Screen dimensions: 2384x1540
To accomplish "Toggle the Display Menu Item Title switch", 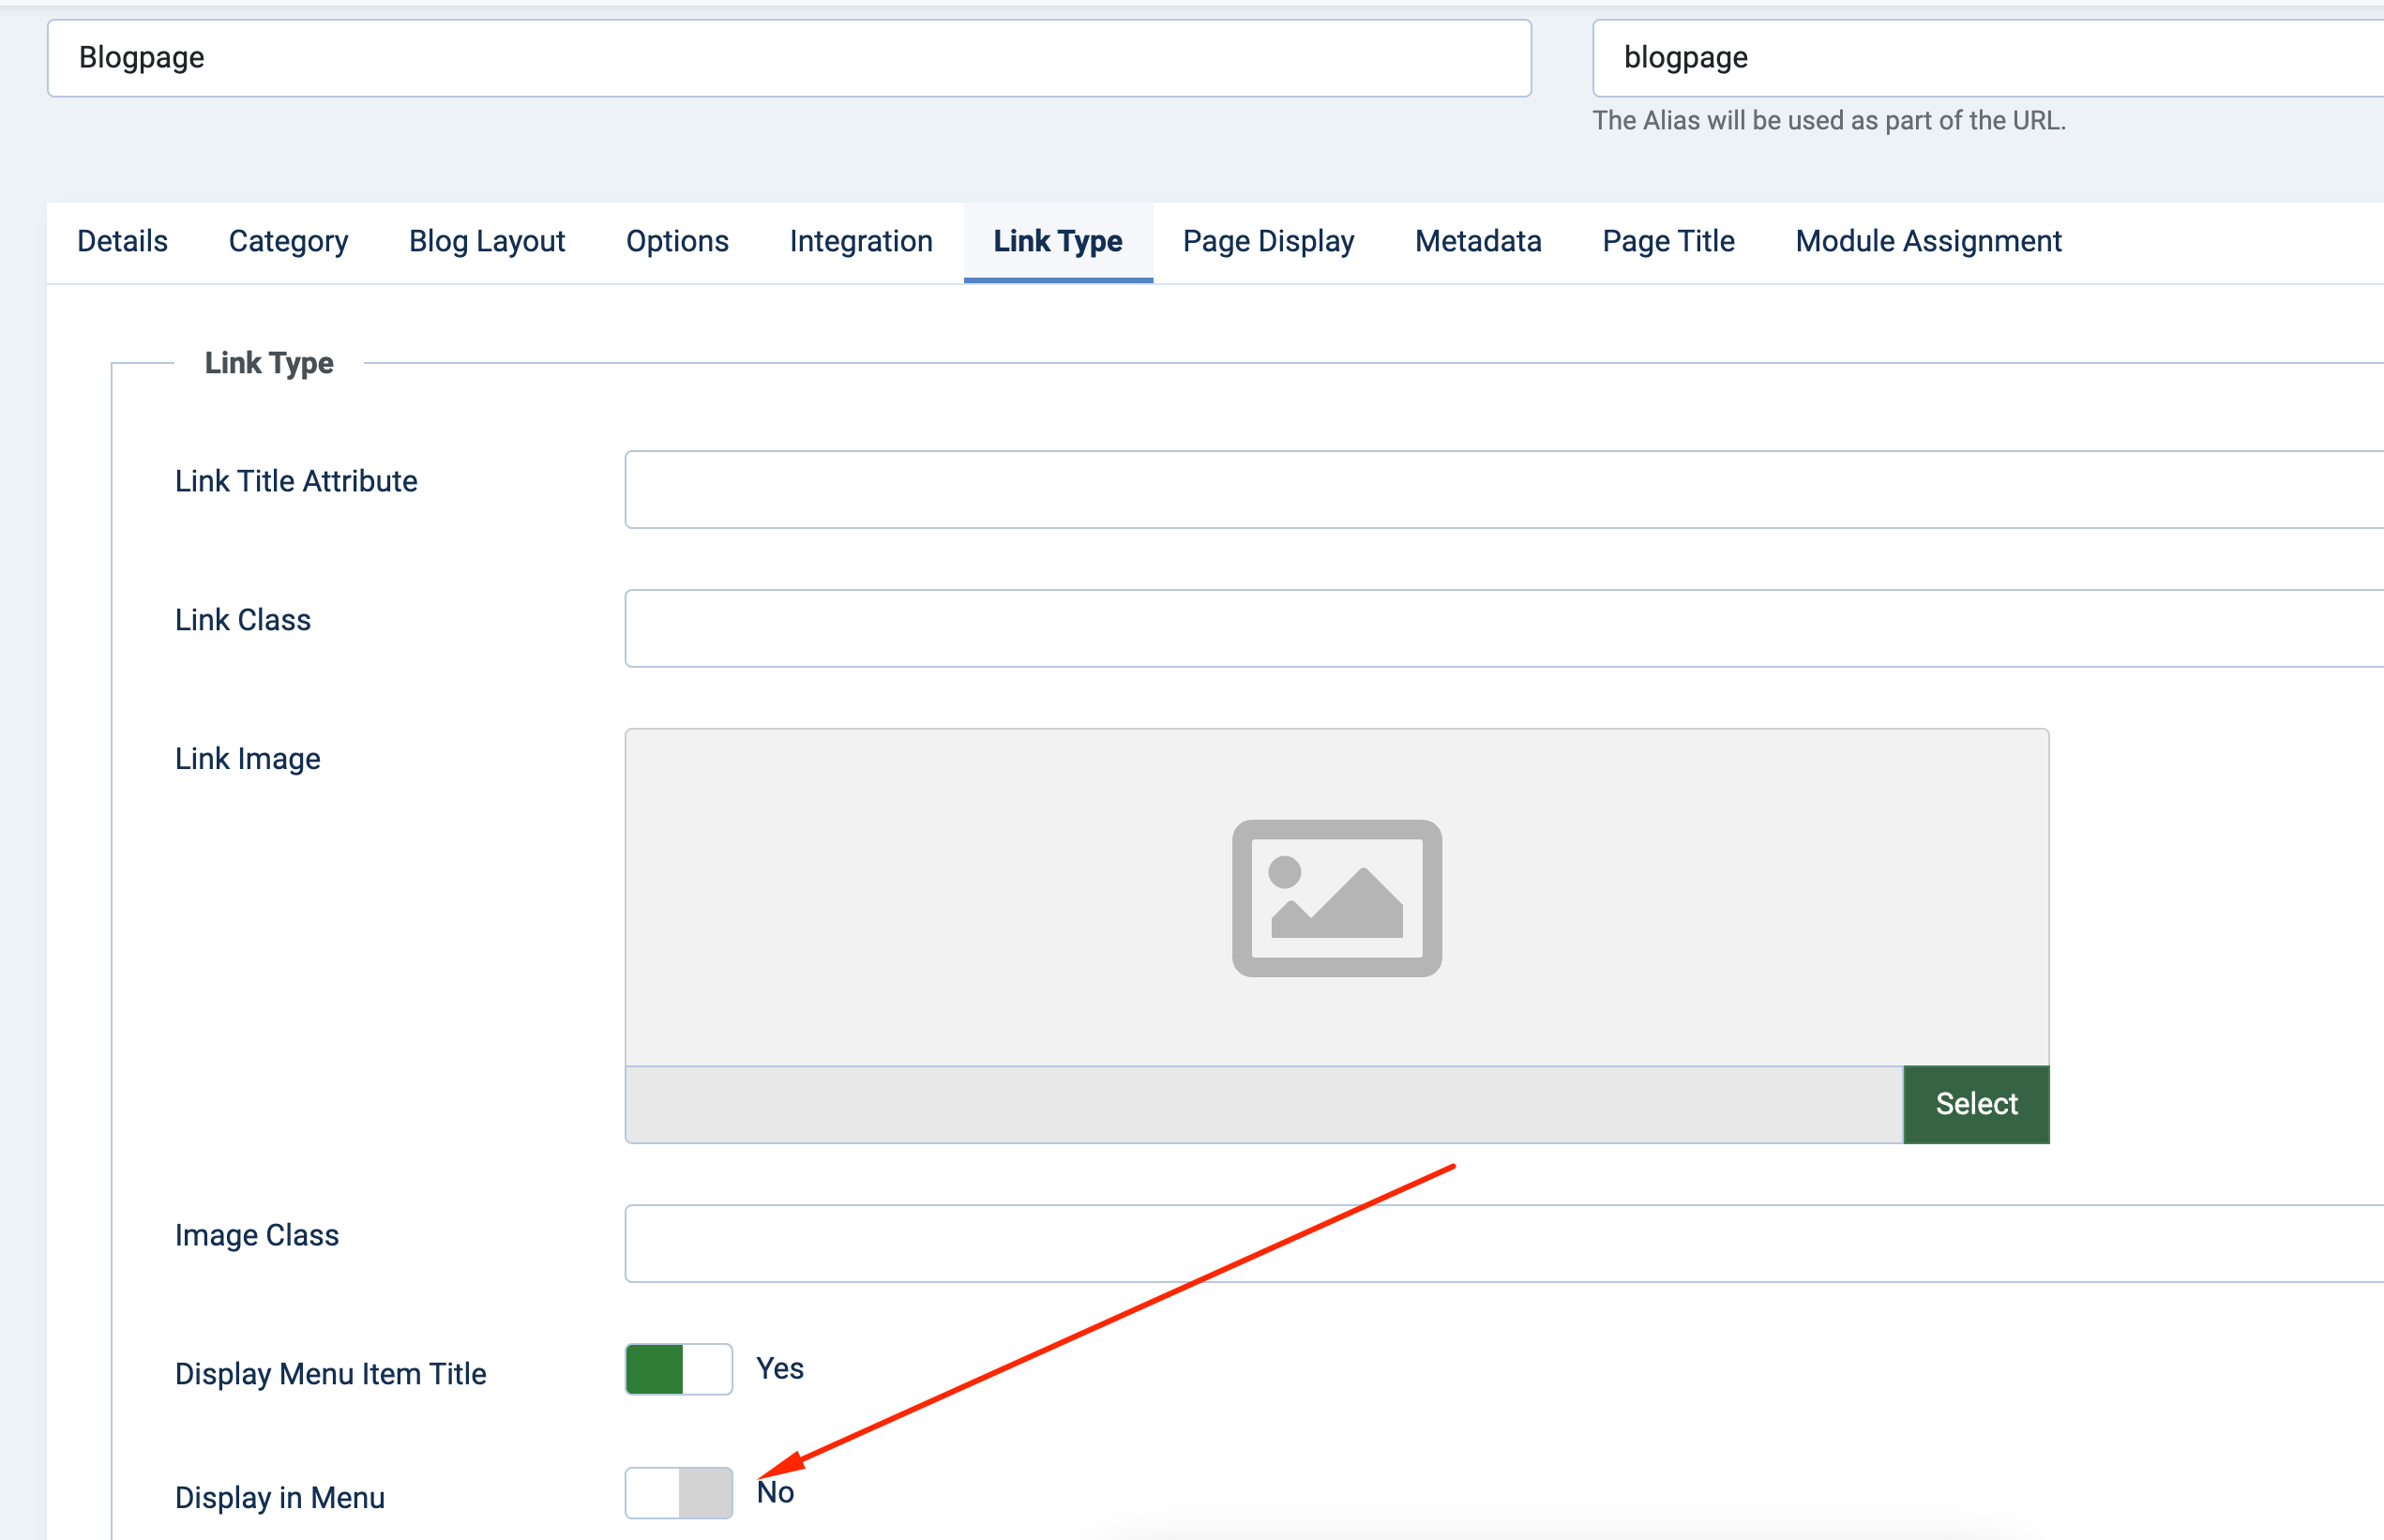I will click(x=678, y=1369).
